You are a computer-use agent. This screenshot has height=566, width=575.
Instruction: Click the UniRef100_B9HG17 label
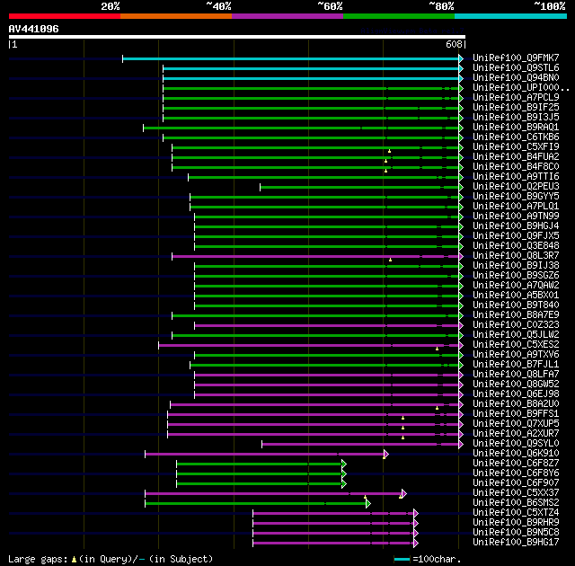pyautogui.click(x=516, y=543)
